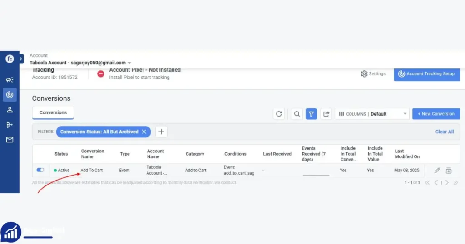Image resolution: width=465 pixels, height=244 pixels.
Task: Sort by Events Received (7 days) header
Action: coord(313,154)
